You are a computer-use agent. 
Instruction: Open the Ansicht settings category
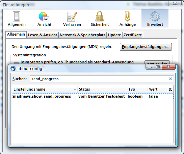[x=44, y=19]
